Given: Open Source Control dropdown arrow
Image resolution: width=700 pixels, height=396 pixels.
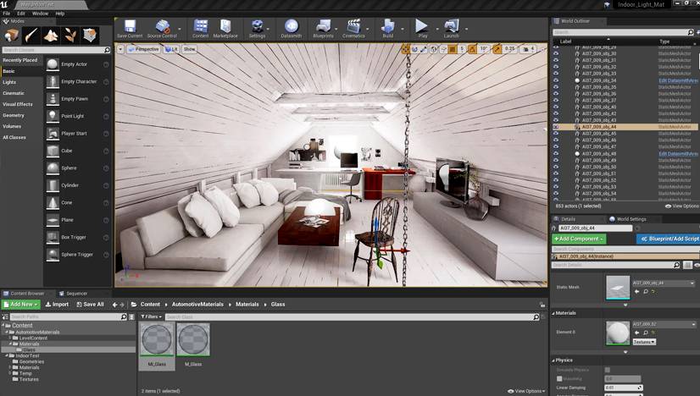Looking at the screenshot, I should (180, 29).
